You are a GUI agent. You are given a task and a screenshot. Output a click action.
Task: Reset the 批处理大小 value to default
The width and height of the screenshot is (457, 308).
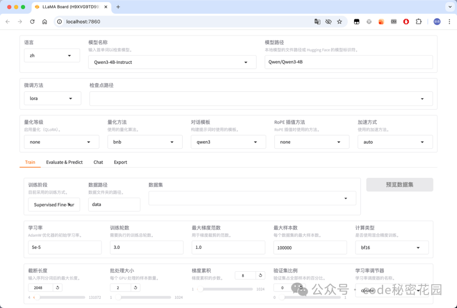pos(135,288)
